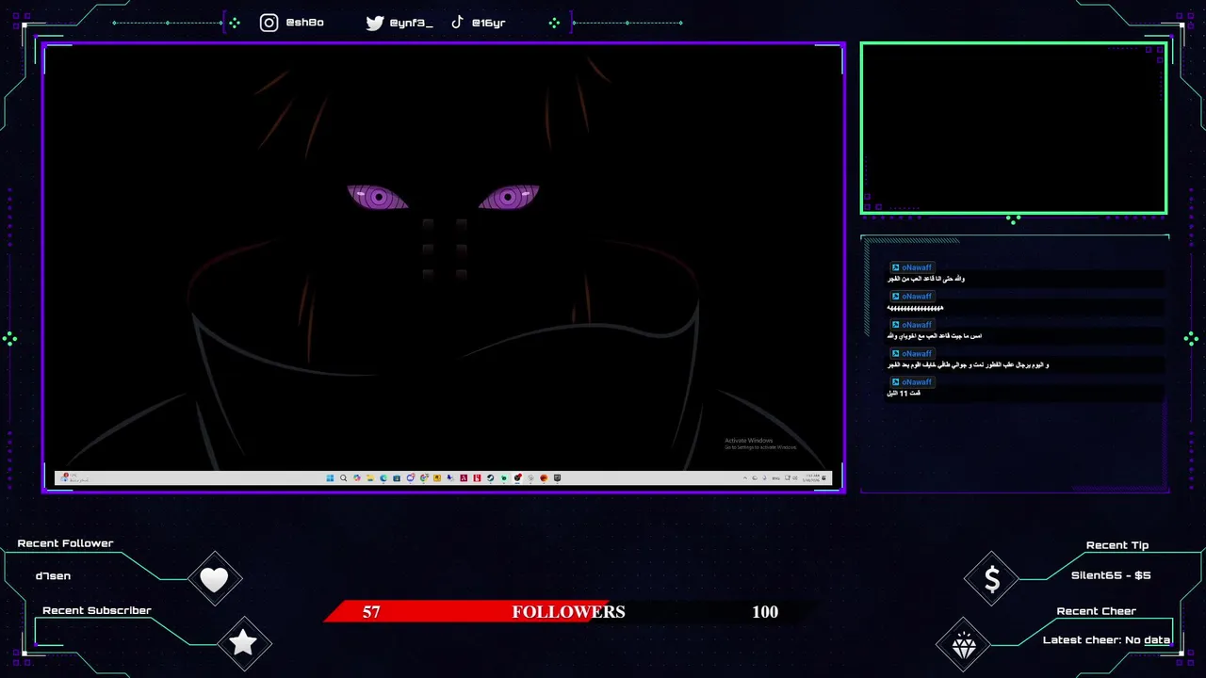Click the TikTok note icon
The height and width of the screenshot is (678, 1206).
[x=457, y=22]
